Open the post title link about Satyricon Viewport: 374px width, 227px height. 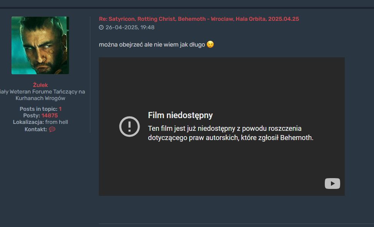point(199,19)
